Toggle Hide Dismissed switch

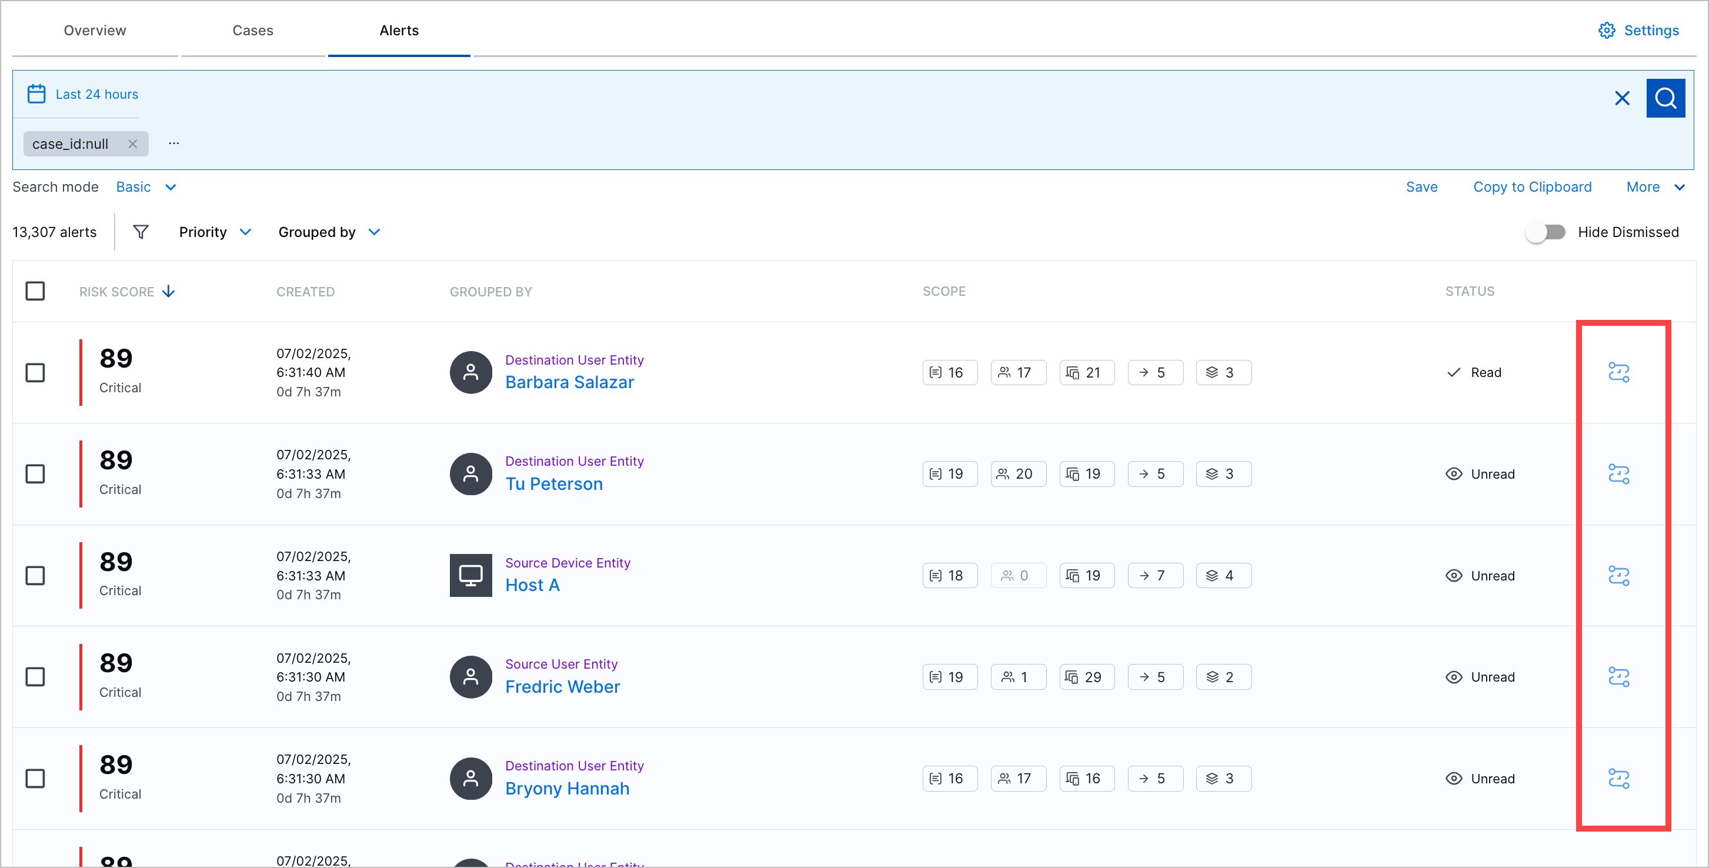click(x=1546, y=232)
